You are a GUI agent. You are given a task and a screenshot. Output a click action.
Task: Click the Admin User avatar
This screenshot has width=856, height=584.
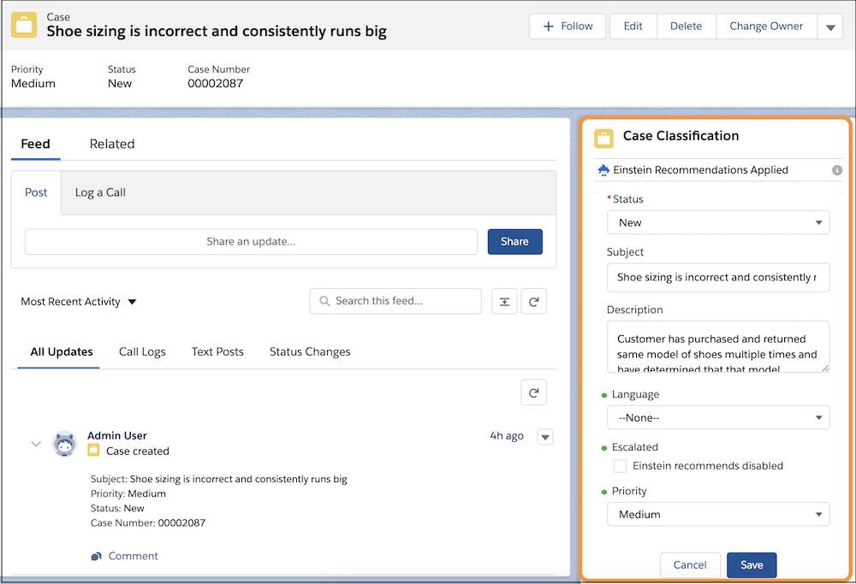pos(65,443)
